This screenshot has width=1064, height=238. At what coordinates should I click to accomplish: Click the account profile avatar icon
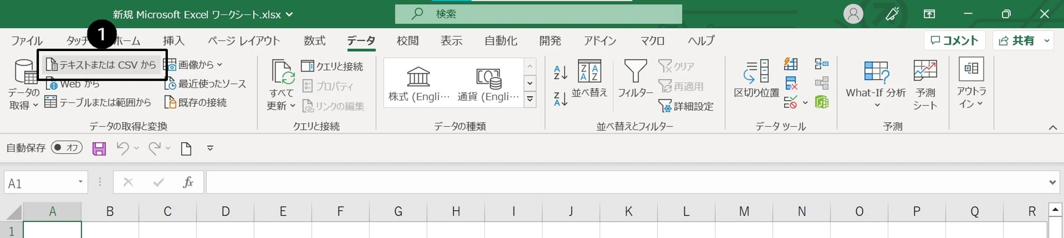(853, 14)
